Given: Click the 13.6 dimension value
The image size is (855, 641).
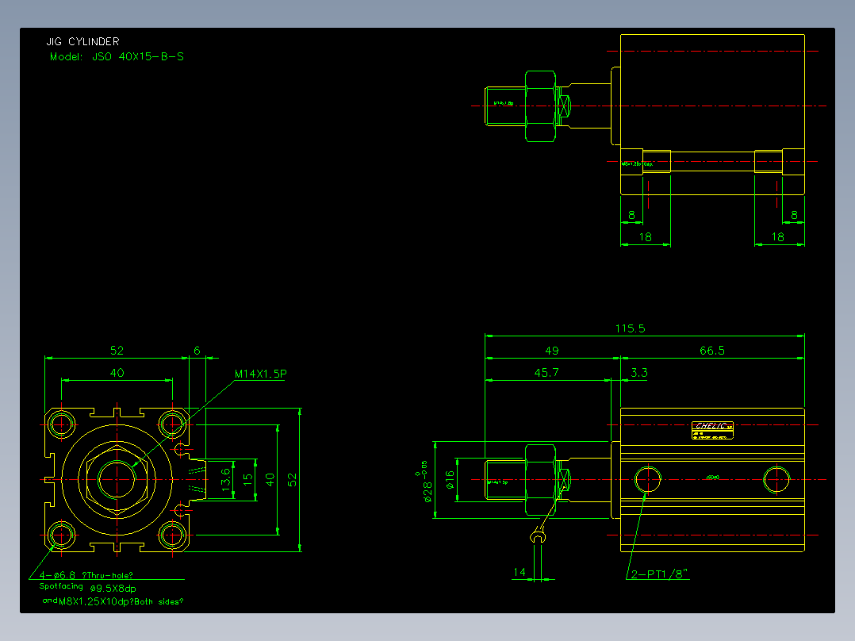Looking at the screenshot, I should click(x=226, y=479).
